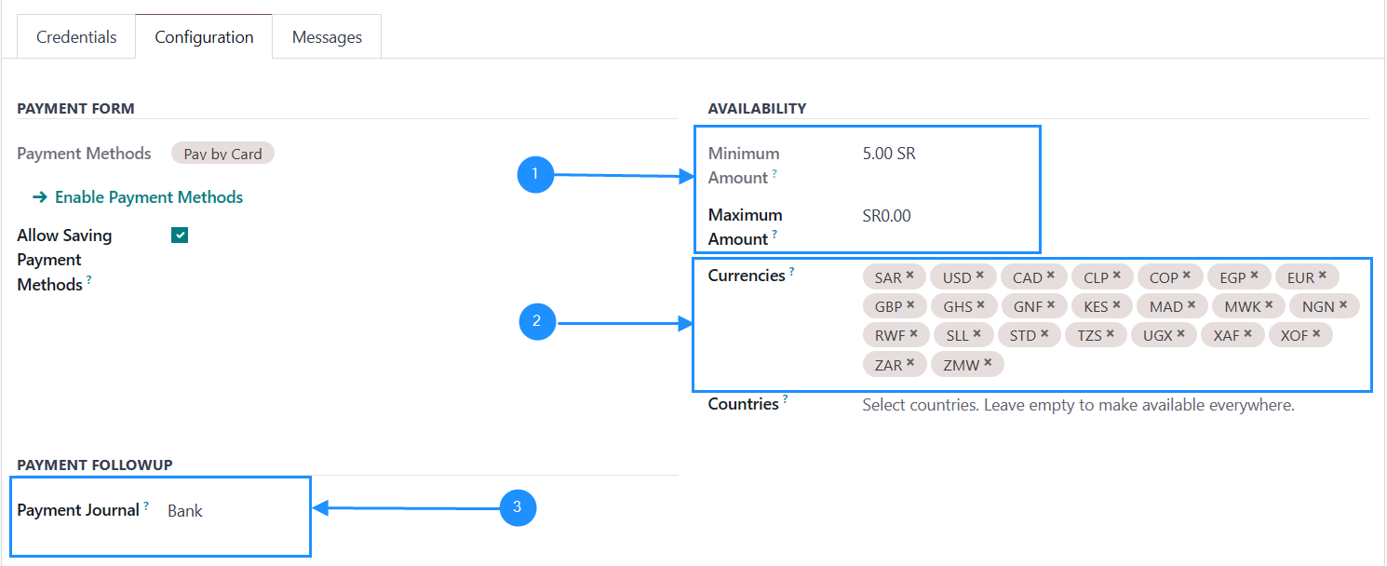1387x566 pixels.
Task: Click Enable Payment Methods link
Action: [x=139, y=197]
